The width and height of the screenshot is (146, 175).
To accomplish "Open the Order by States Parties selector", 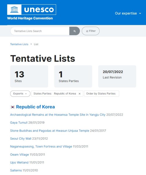I will coord(102,93).
